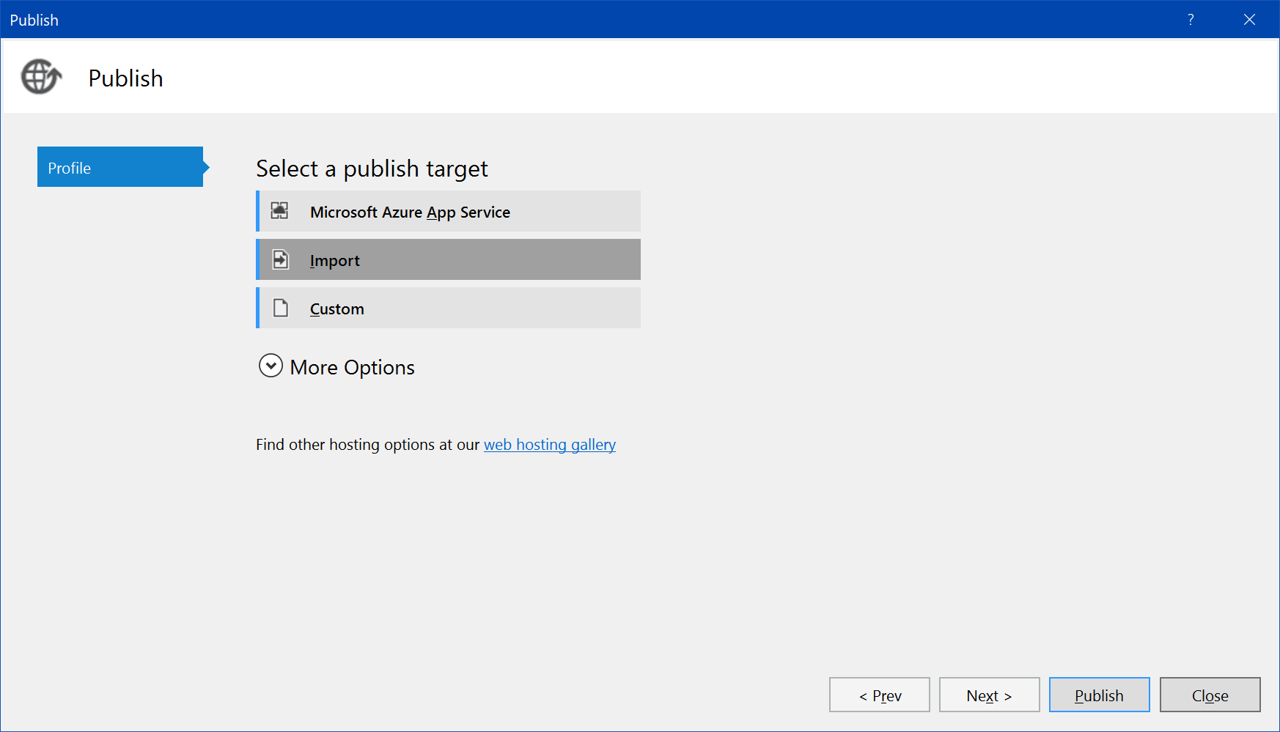Expand the More Options circled chevron
1280x732 pixels.
pos(271,366)
